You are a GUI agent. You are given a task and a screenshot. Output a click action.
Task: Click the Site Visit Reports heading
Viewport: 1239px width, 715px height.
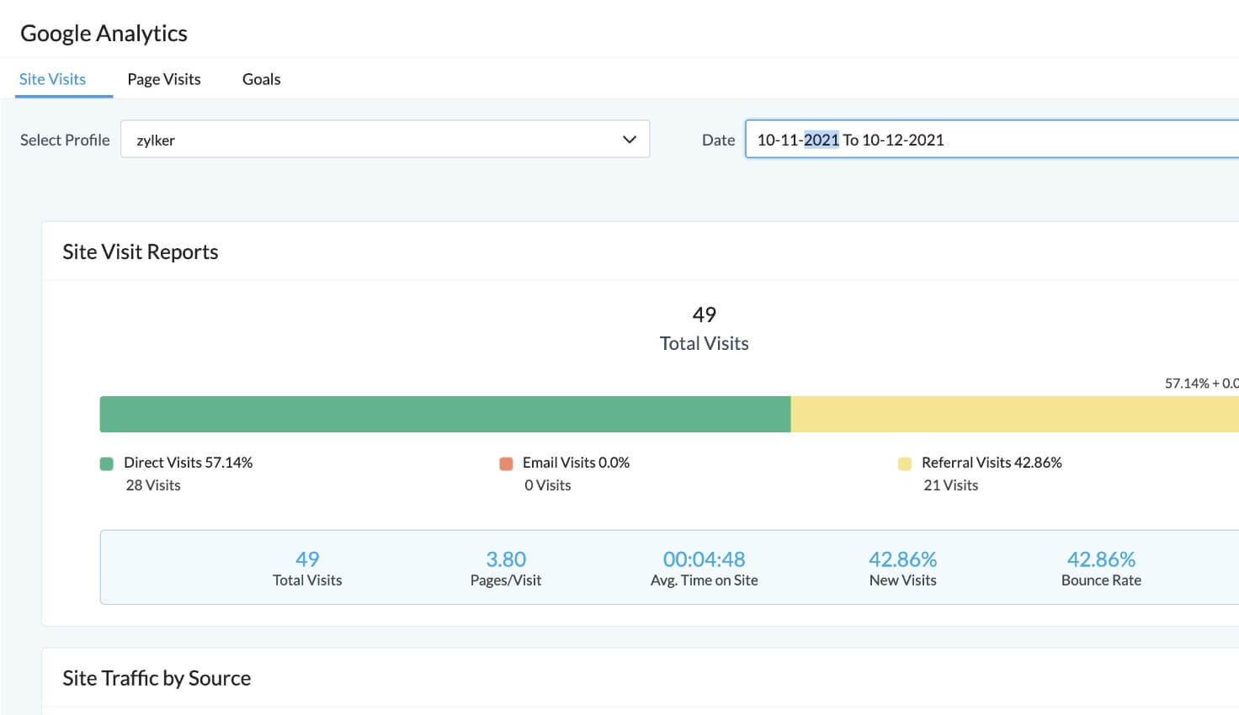point(141,252)
